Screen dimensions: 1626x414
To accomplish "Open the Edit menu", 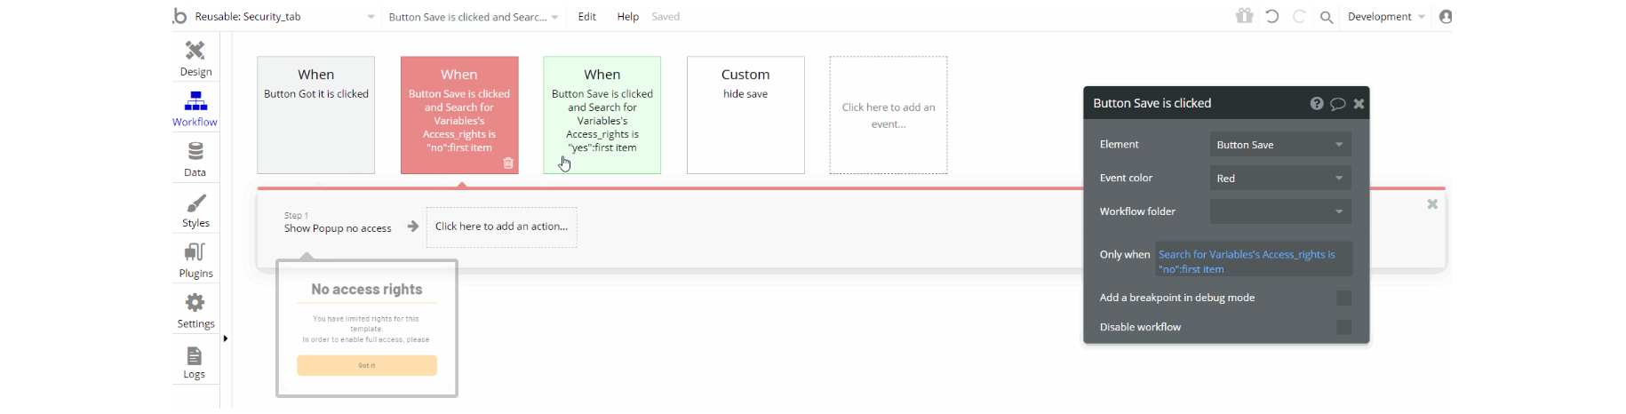I will click(x=587, y=17).
